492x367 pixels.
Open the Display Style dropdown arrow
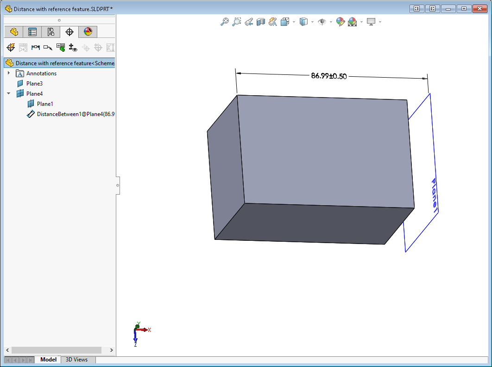pyautogui.click(x=313, y=22)
